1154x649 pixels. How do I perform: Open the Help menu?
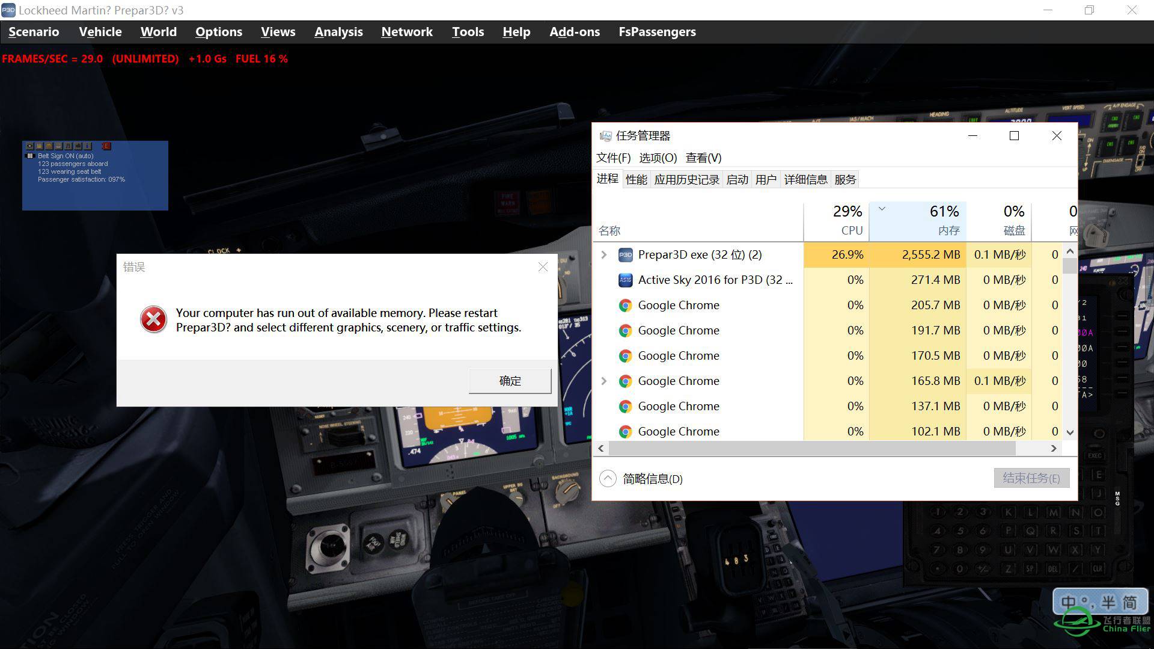516,32
